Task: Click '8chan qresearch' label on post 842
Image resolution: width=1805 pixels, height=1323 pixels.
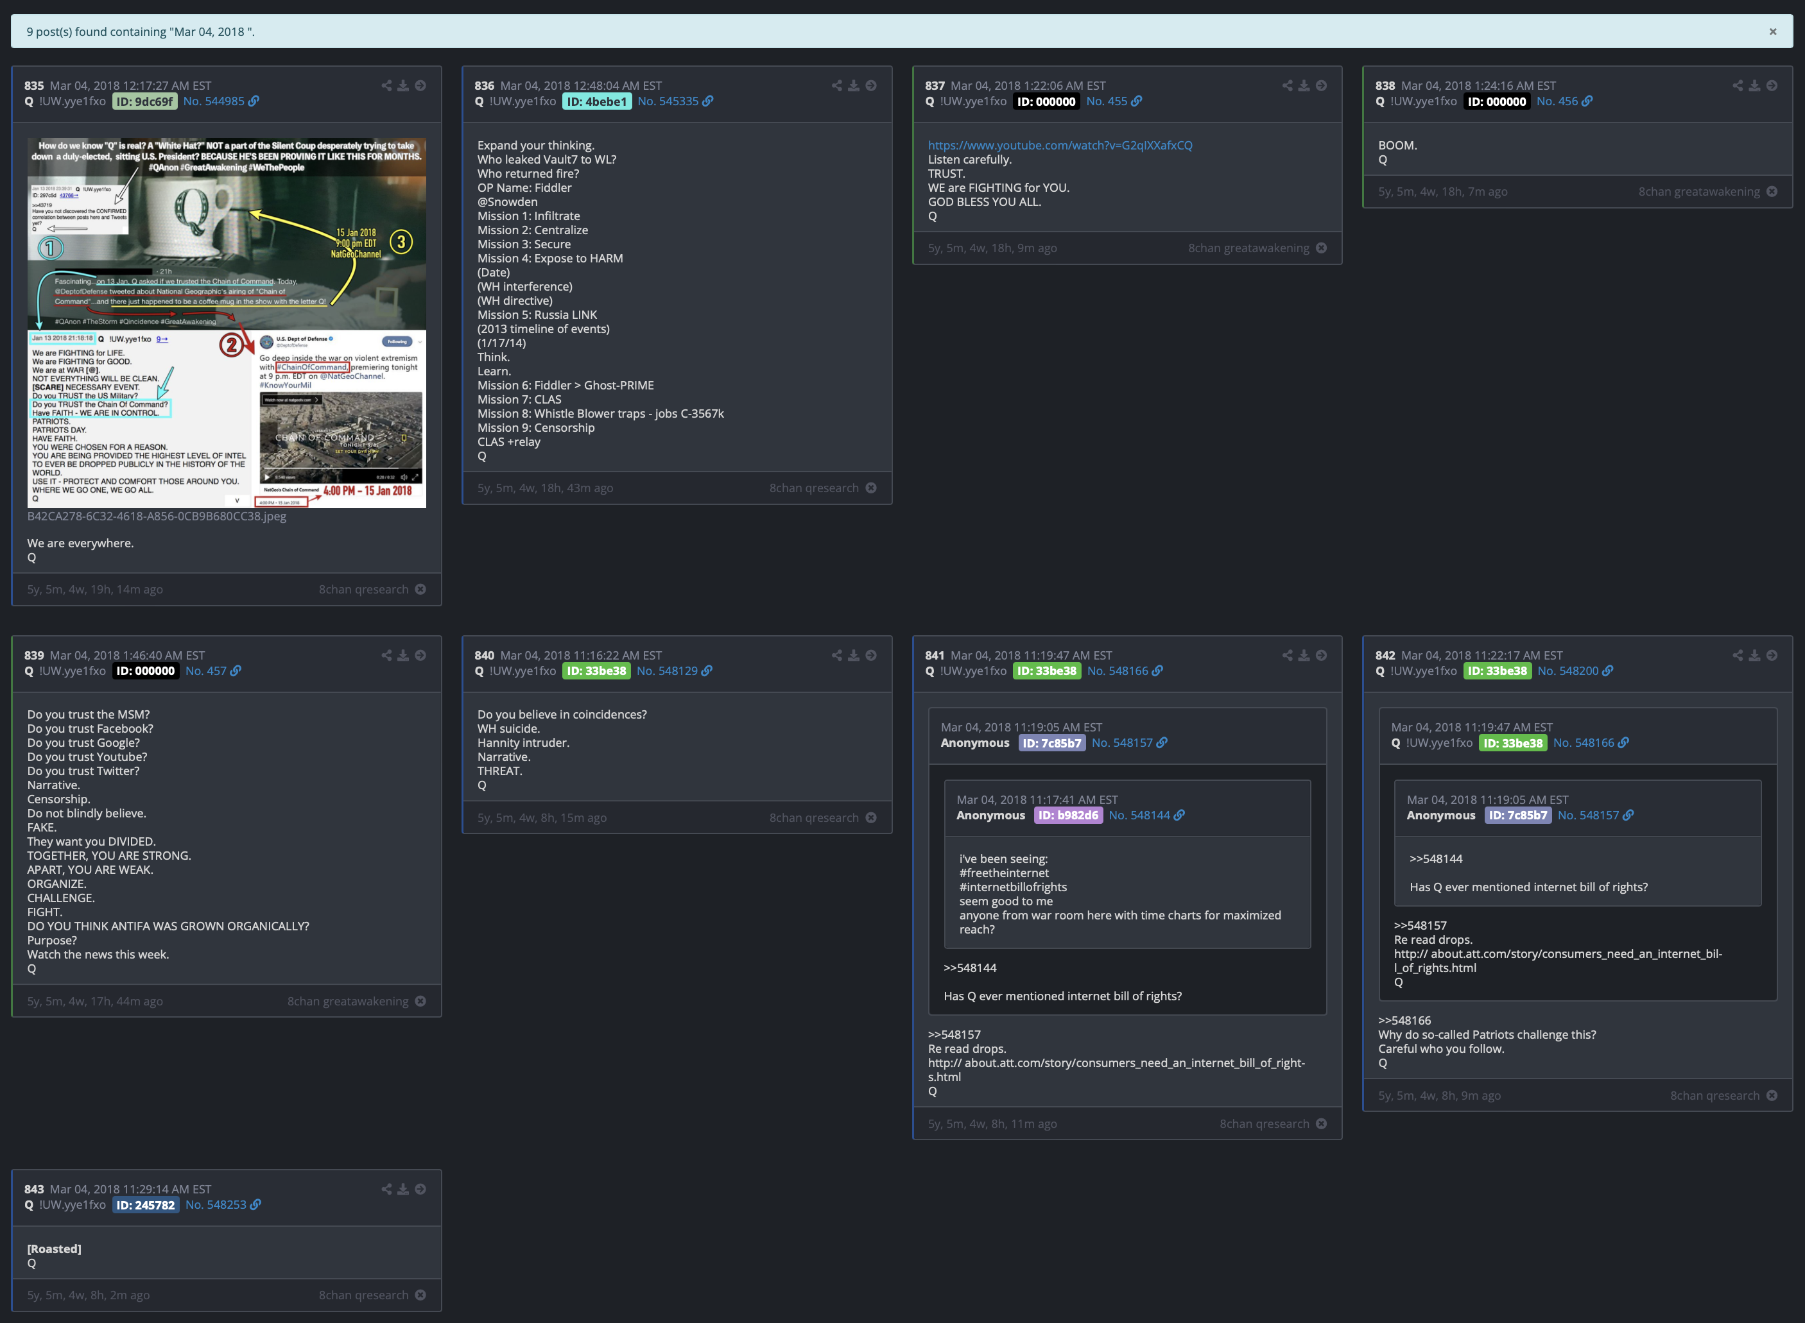Action: pos(1714,1096)
